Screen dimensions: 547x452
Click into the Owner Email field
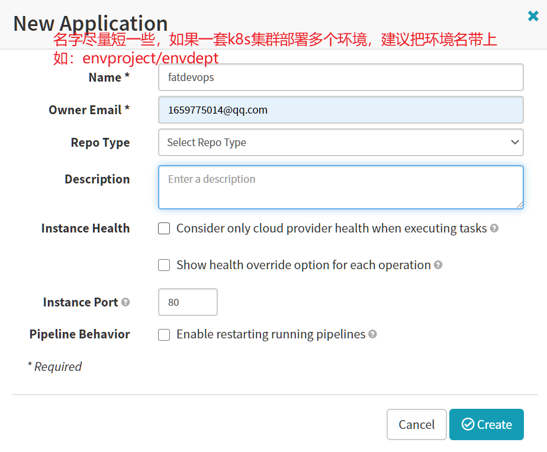[340, 110]
